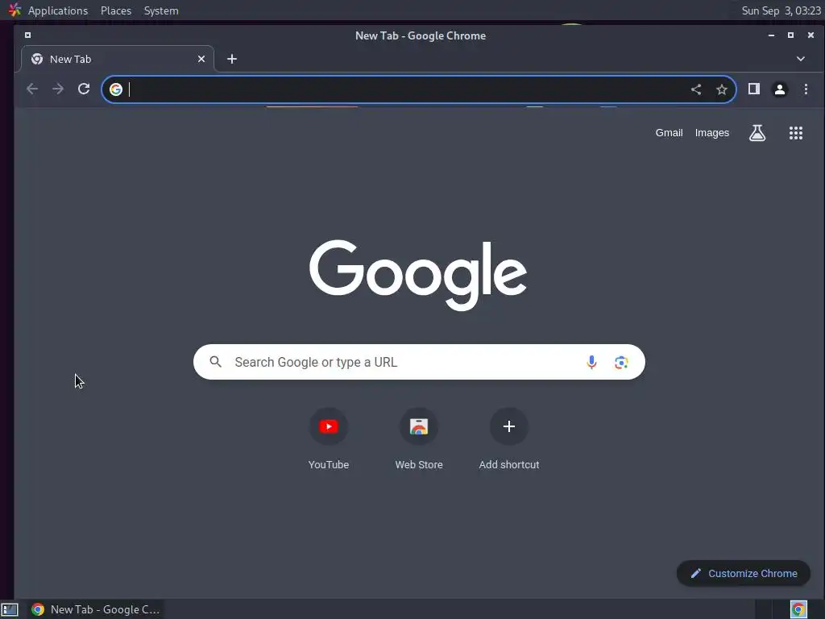Focus the Search Google or type a URL box
This screenshot has width=825, height=619.
pos(419,362)
